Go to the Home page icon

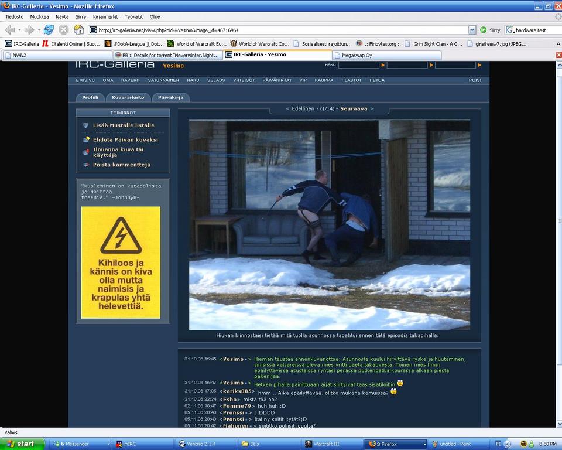[79, 30]
